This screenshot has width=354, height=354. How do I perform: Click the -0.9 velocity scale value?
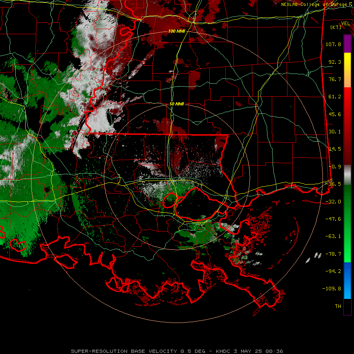(x=335, y=167)
